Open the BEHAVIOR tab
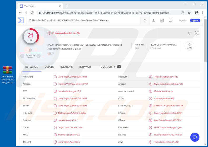This screenshot has width=208, height=147. point(85,67)
